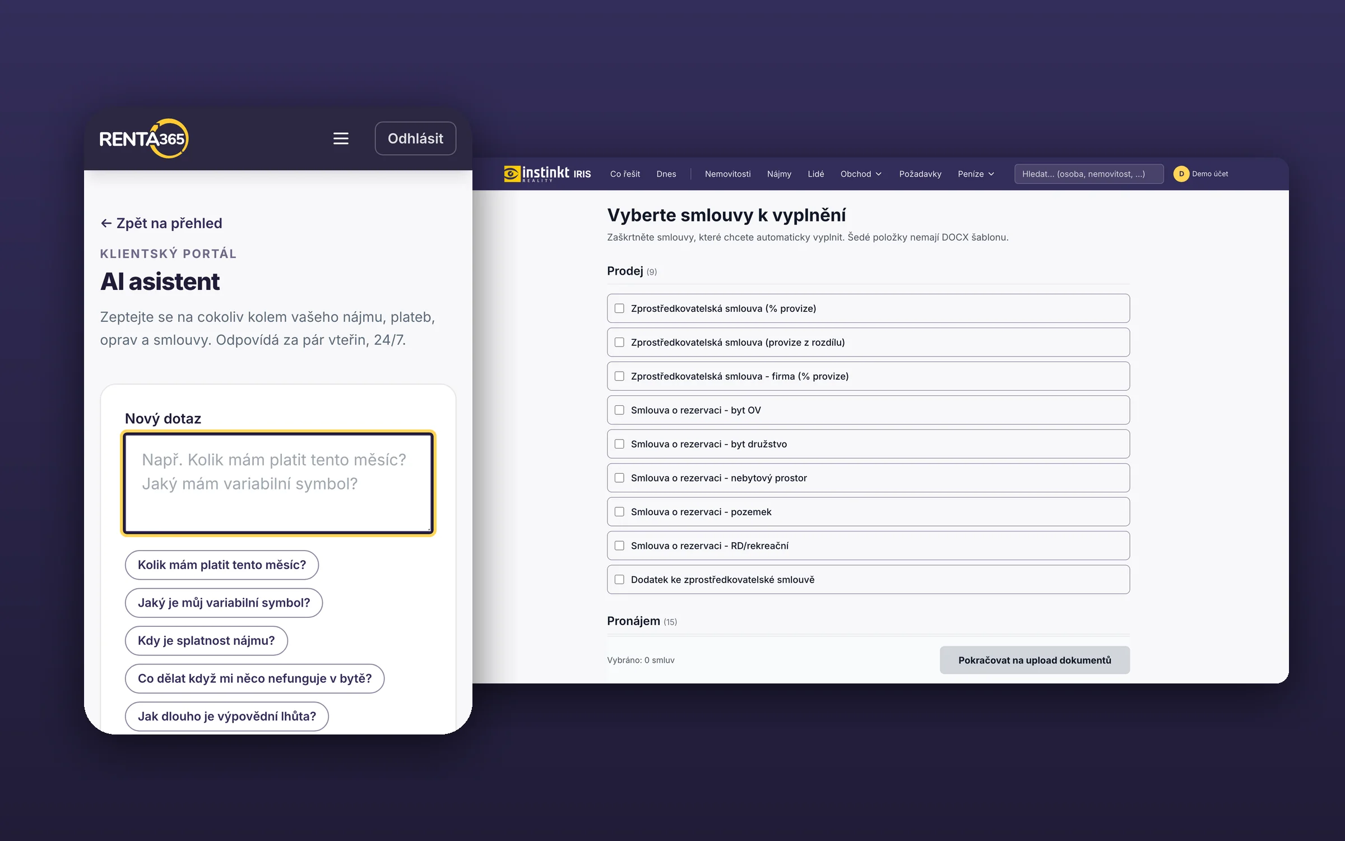1345x841 pixels.
Task: Expand the Obchod dropdown menu
Action: pyautogui.click(x=861, y=174)
